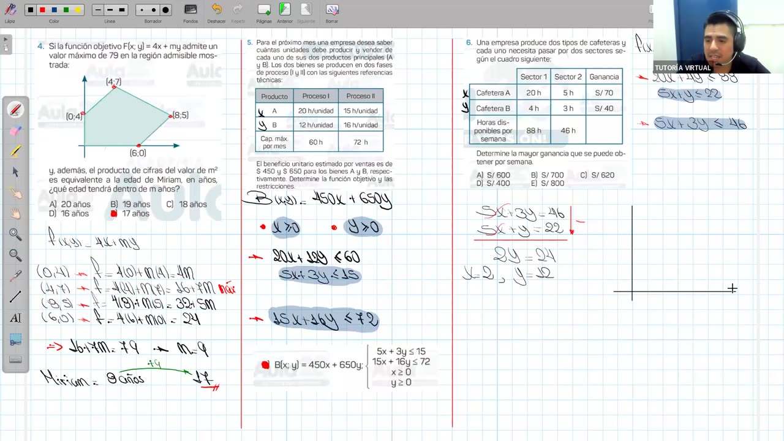Click answer option C) 18 años
The height and width of the screenshot is (441, 784).
coord(186,205)
